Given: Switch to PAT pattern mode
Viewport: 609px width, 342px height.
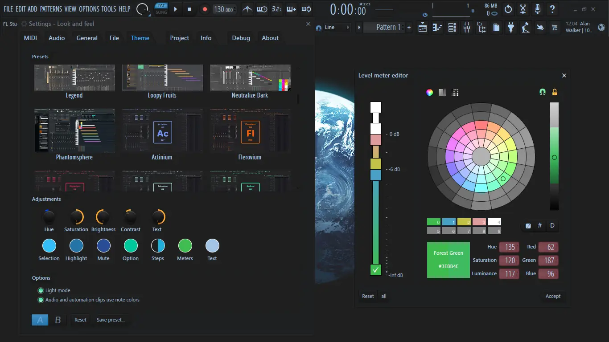Looking at the screenshot, I should tap(161, 6).
